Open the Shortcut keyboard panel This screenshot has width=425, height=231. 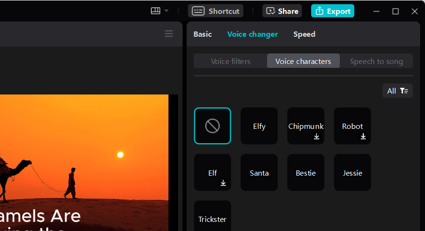pyautogui.click(x=215, y=11)
